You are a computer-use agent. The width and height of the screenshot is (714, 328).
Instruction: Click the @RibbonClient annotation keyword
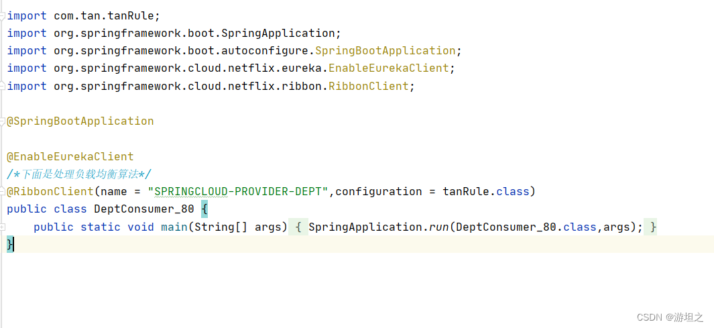click(50, 192)
